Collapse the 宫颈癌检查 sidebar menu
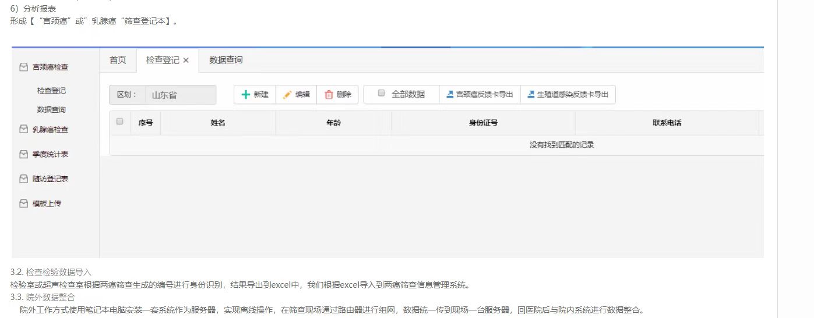This screenshot has width=814, height=318. click(50, 67)
